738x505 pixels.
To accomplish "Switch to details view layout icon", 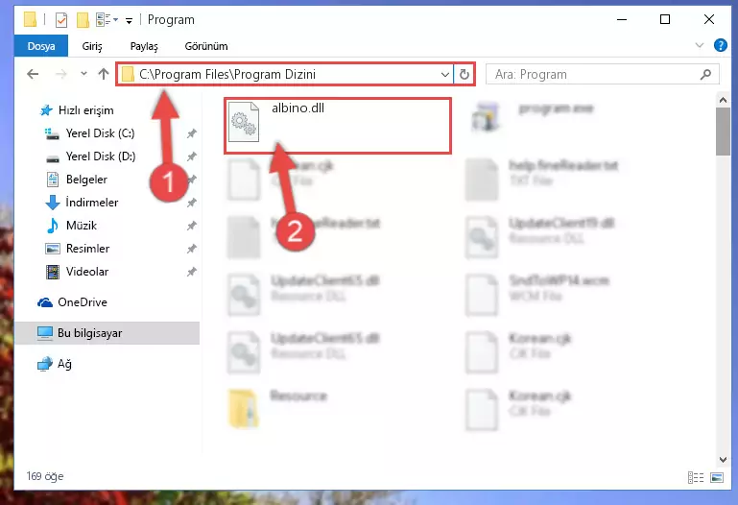I will (x=695, y=478).
